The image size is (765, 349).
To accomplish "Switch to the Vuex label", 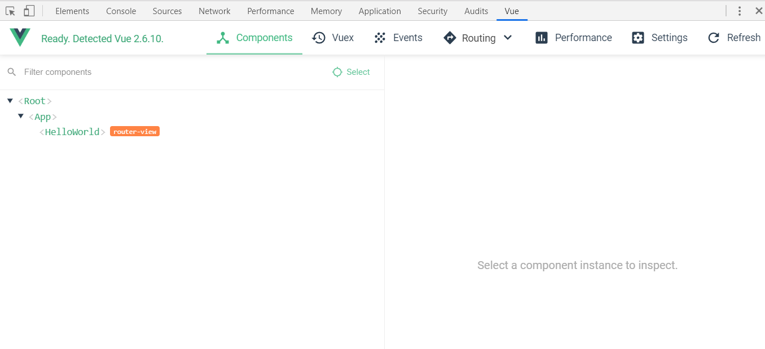I will [343, 38].
